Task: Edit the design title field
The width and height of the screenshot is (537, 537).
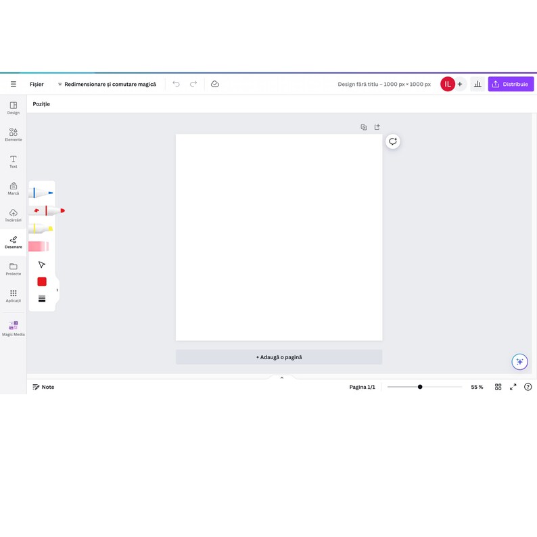Action: [x=384, y=85]
